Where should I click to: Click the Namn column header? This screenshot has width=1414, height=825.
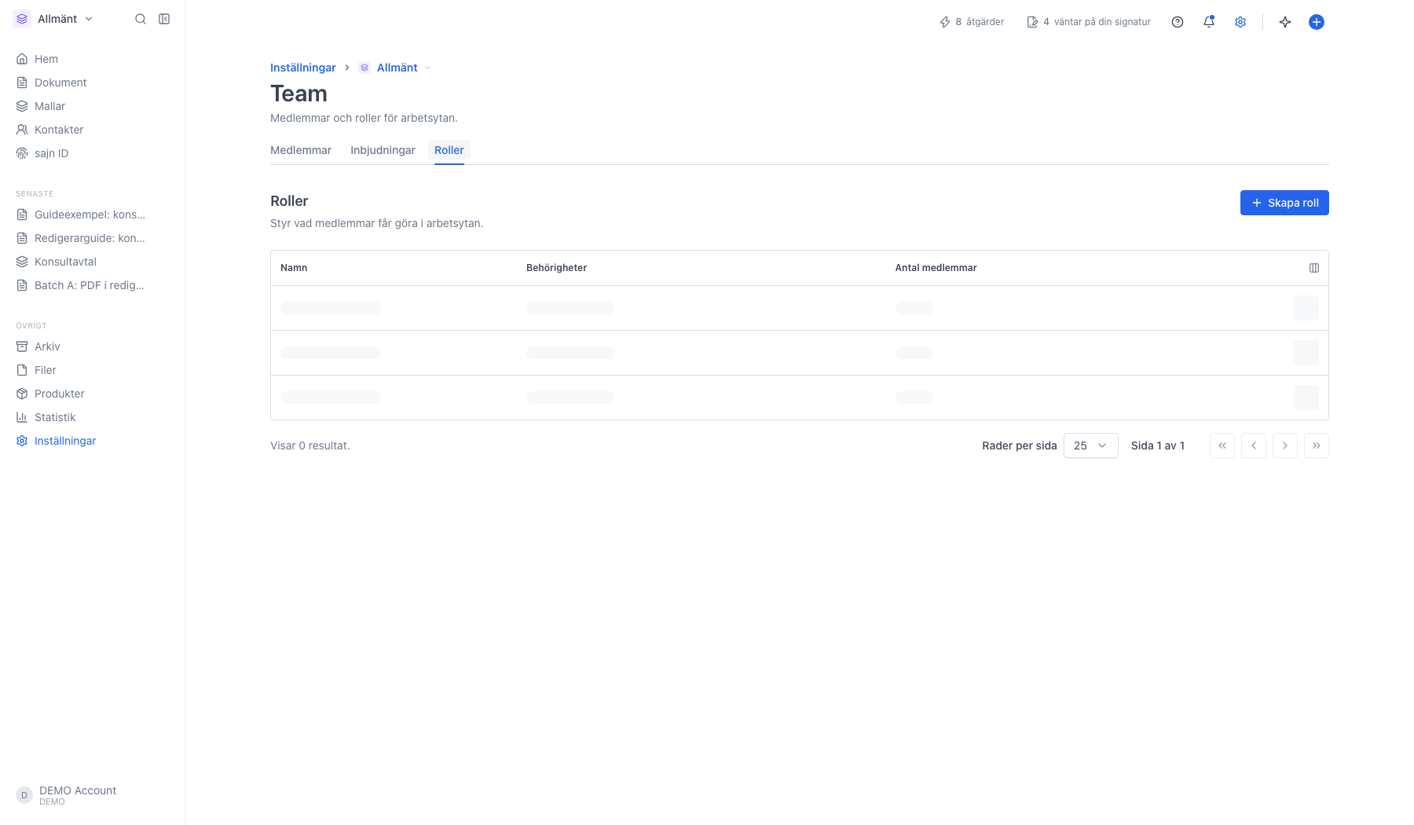coord(294,268)
